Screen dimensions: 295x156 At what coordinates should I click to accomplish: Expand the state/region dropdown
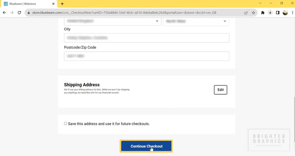[196, 21]
